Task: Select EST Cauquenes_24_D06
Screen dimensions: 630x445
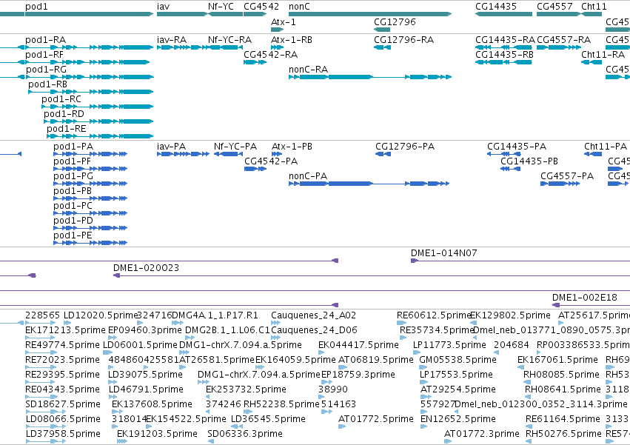Action: 314,330
